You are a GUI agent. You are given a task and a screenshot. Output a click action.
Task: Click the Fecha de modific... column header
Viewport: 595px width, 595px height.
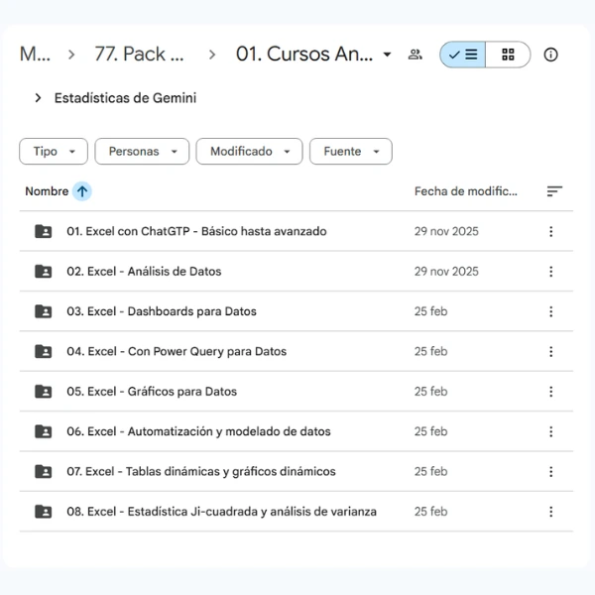pos(466,191)
